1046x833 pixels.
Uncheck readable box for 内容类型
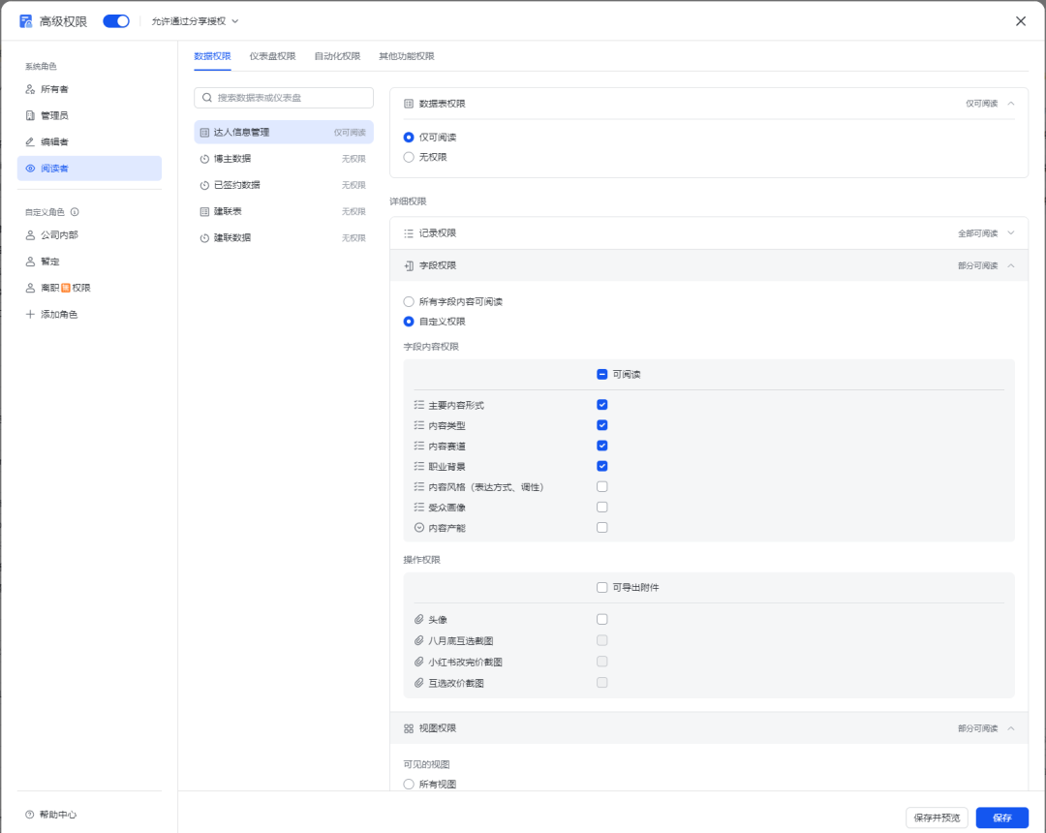(x=602, y=425)
